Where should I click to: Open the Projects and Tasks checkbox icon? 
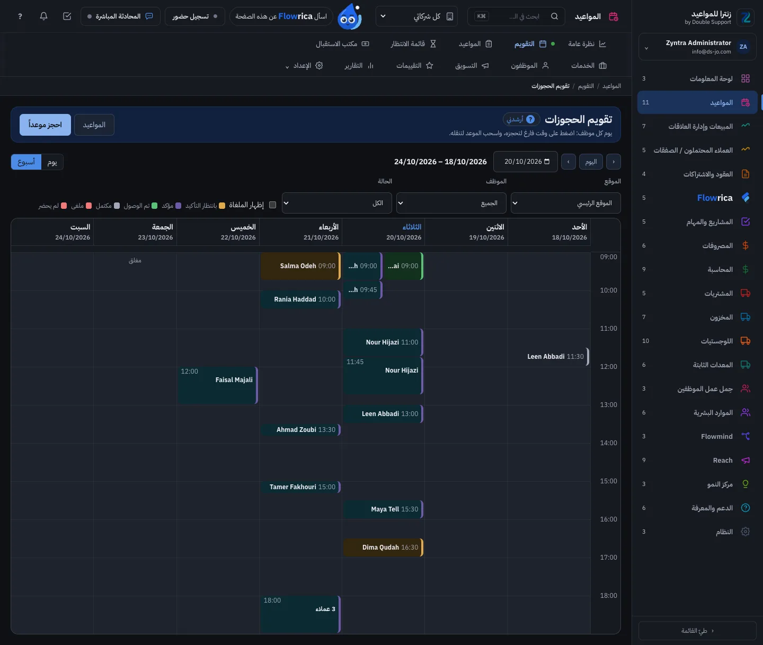746,222
